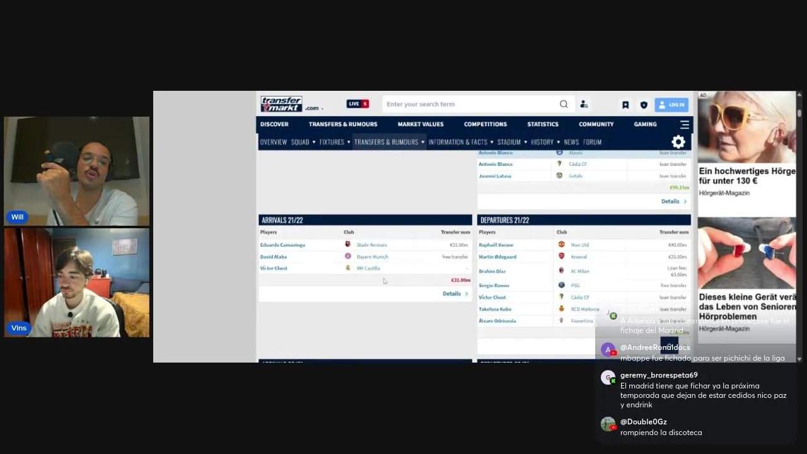Open Details link under top departures table

click(x=674, y=201)
